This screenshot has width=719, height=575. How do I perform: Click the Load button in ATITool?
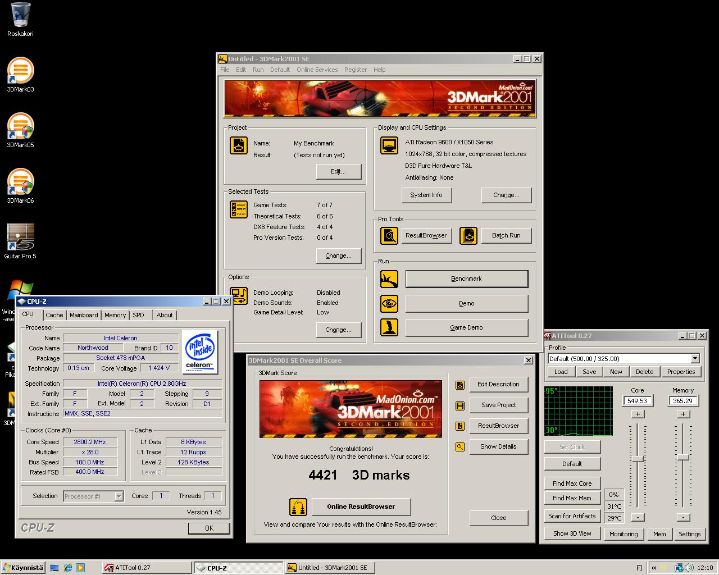[x=561, y=372]
